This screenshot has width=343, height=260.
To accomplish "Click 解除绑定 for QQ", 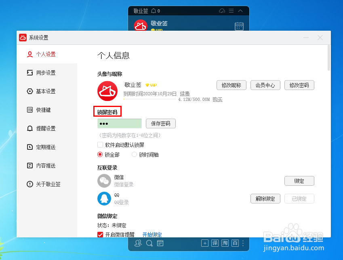I will click(x=265, y=199).
